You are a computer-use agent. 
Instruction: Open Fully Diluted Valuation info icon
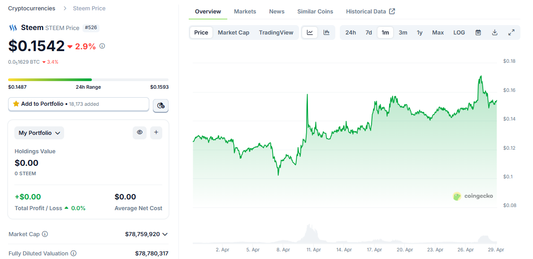pos(74,254)
